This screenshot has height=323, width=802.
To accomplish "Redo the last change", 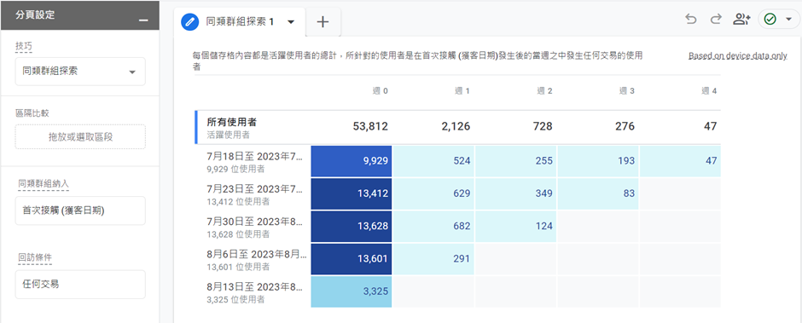I will click(716, 19).
